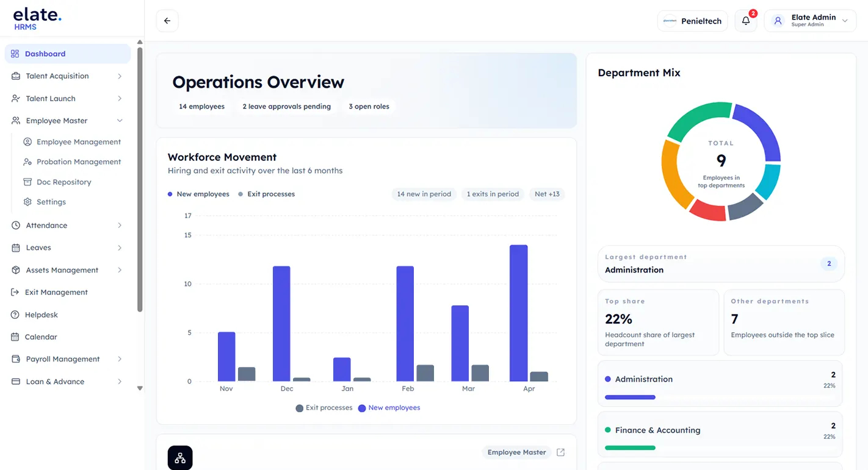The width and height of the screenshot is (868, 470).
Task: Expand the Attendance menu chevron
Action: 120,226
